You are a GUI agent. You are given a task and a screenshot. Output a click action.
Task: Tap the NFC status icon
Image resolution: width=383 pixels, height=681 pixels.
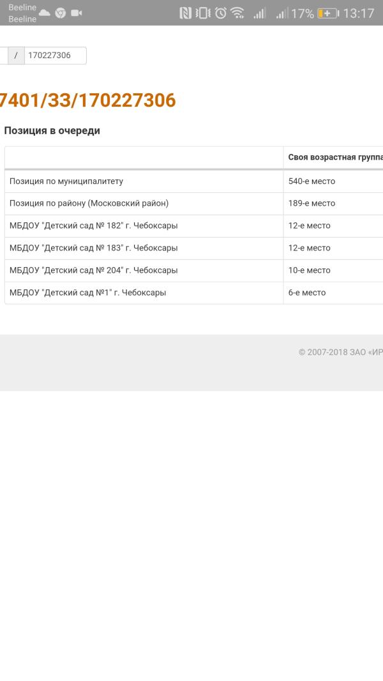click(185, 13)
